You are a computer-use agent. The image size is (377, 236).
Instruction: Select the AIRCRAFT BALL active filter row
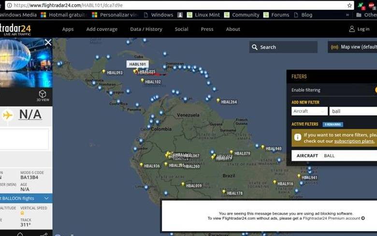pos(334,156)
